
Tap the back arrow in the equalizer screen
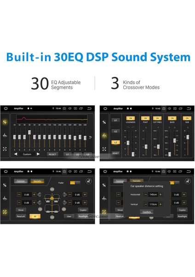pyautogui.click(x=89, y=108)
